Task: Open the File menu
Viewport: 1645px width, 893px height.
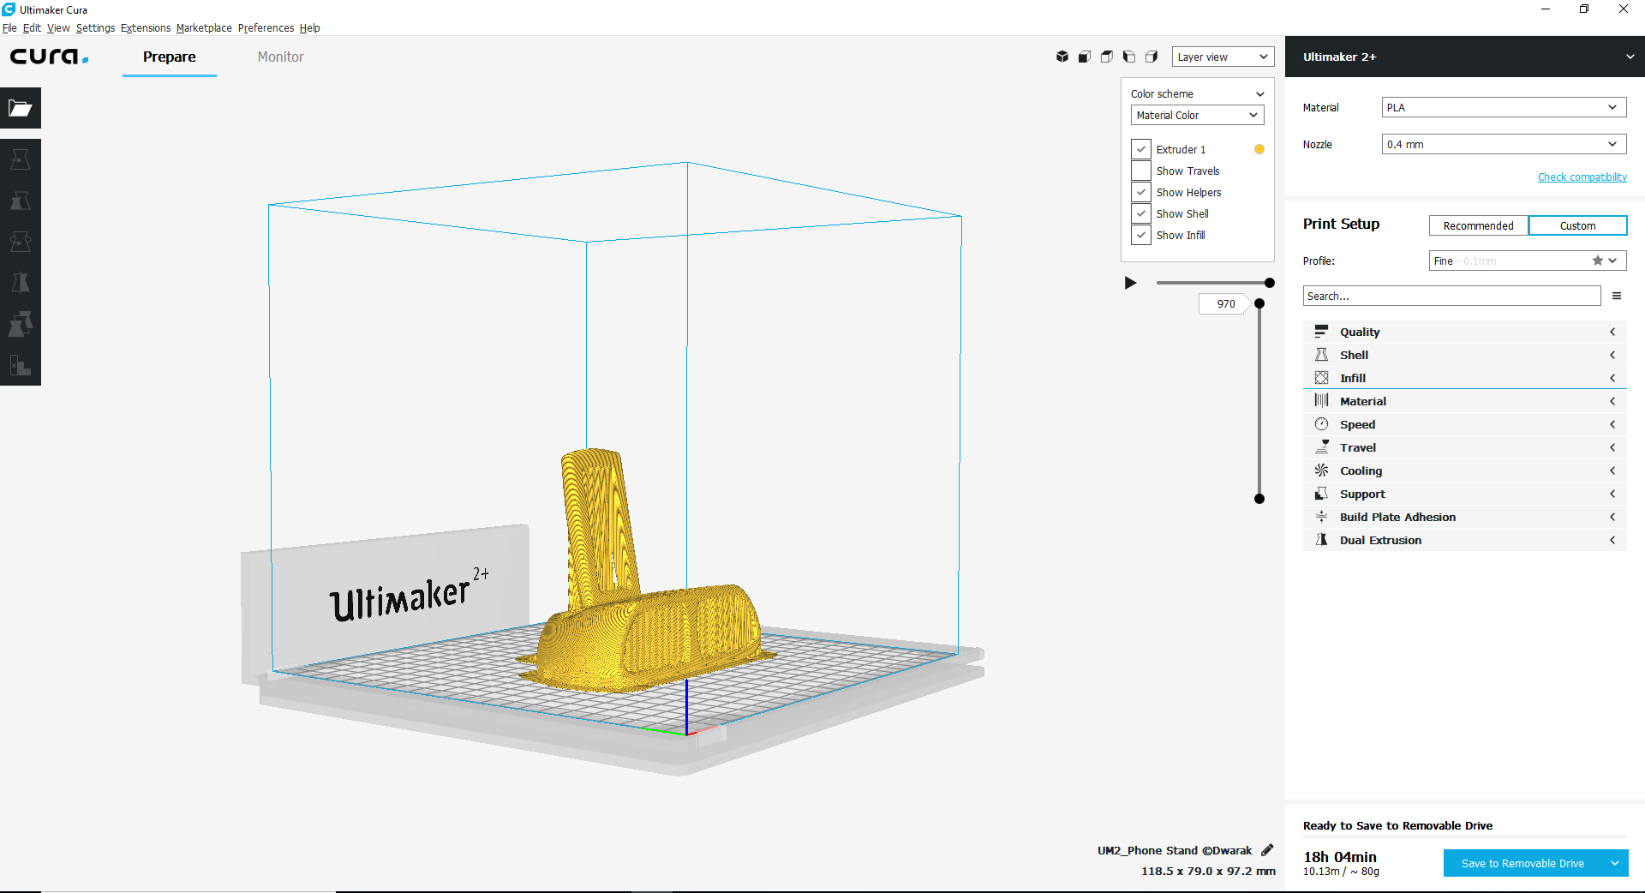Action: coord(9,28)
